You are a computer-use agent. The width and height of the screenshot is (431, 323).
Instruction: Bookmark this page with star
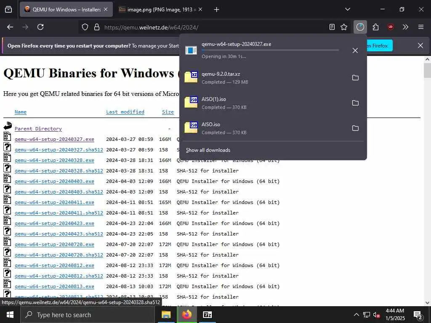point(344,27)
